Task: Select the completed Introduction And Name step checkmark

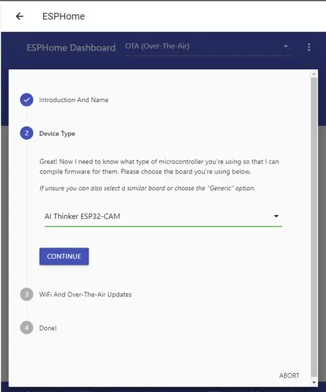Action: 27,100
